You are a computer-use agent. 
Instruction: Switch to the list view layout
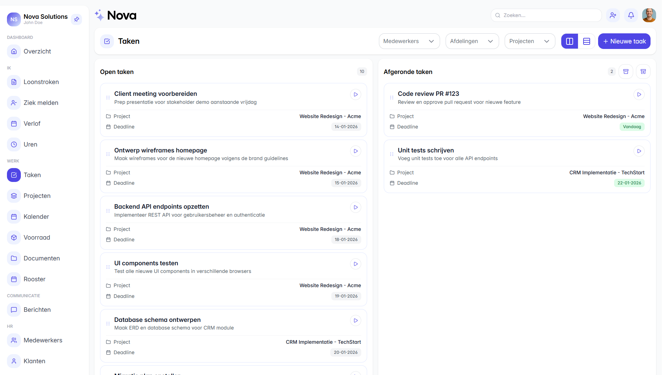(587, 41)
